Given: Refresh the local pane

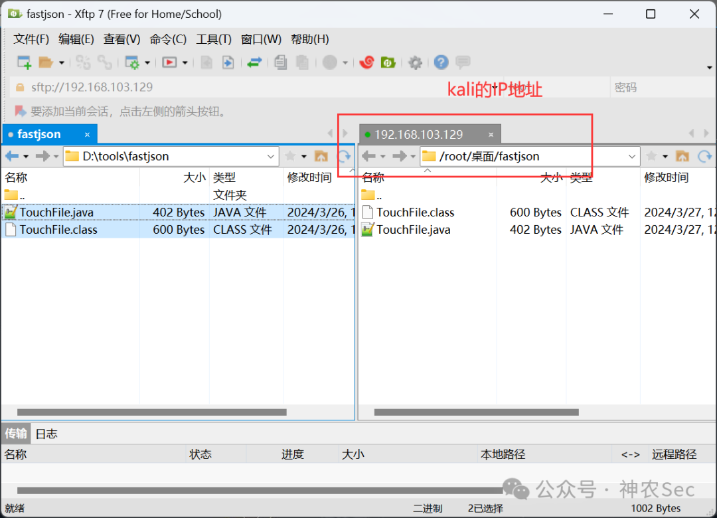Looking at the screenshot, I should tap(344, 157).
